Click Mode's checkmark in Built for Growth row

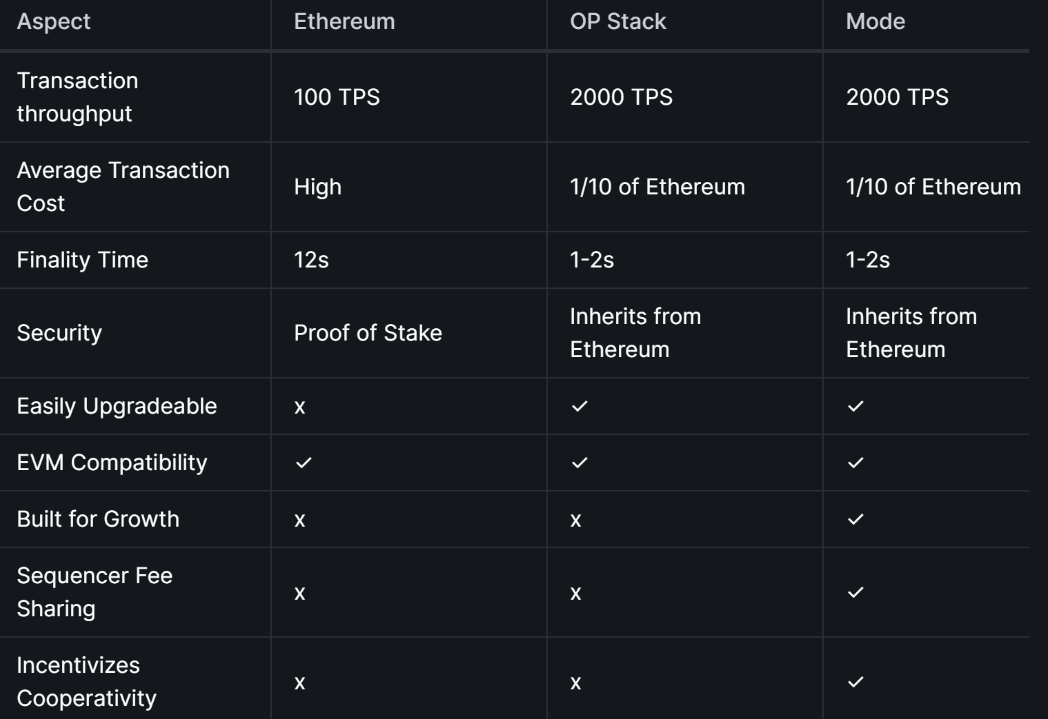click(x=856, y=519)
